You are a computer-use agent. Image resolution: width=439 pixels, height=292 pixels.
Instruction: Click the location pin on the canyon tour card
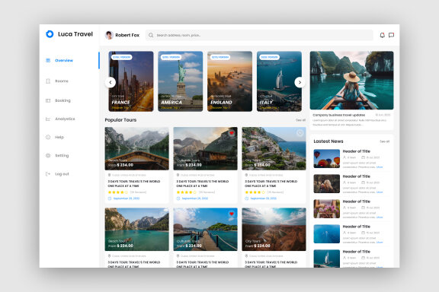(246, 256)
